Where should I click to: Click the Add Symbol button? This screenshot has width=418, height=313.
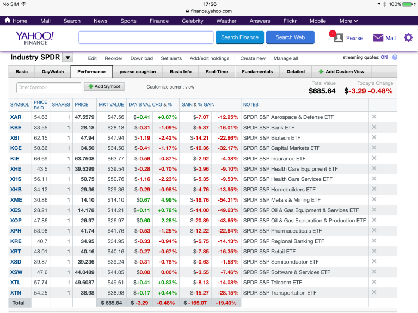click(x=104, y=86)
